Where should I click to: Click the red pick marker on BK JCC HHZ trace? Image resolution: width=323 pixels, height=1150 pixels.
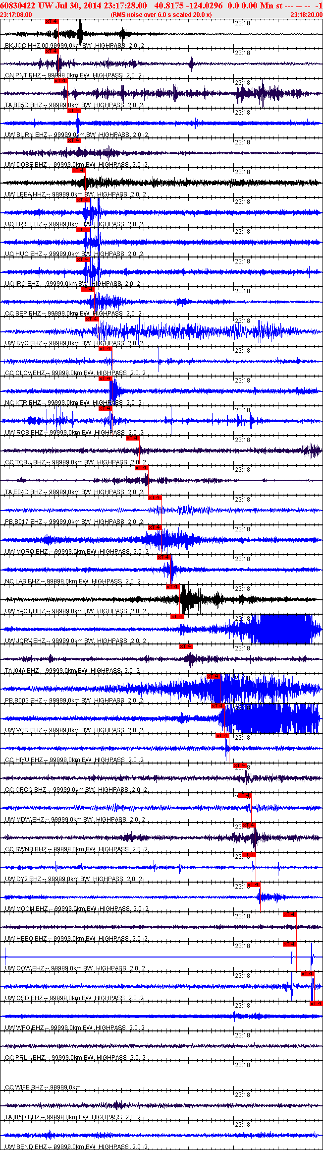click(x=52, y=21)
